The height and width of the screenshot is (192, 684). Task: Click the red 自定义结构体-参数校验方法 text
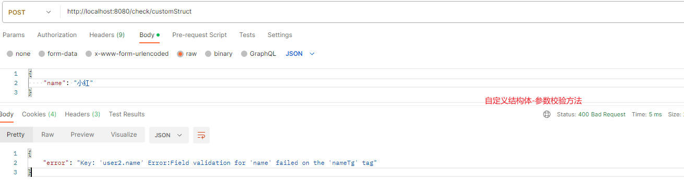[533, 101]
